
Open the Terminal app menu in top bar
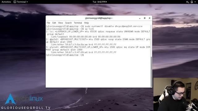tap(21, 2)
